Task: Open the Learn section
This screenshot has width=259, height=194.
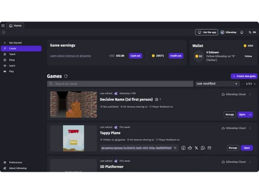Action: click(x=21, y=66)
